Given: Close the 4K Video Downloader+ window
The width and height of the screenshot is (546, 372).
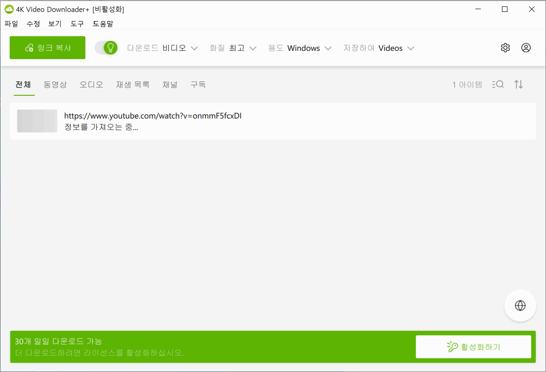Looking at the screenshot, I should coord(531,9).
